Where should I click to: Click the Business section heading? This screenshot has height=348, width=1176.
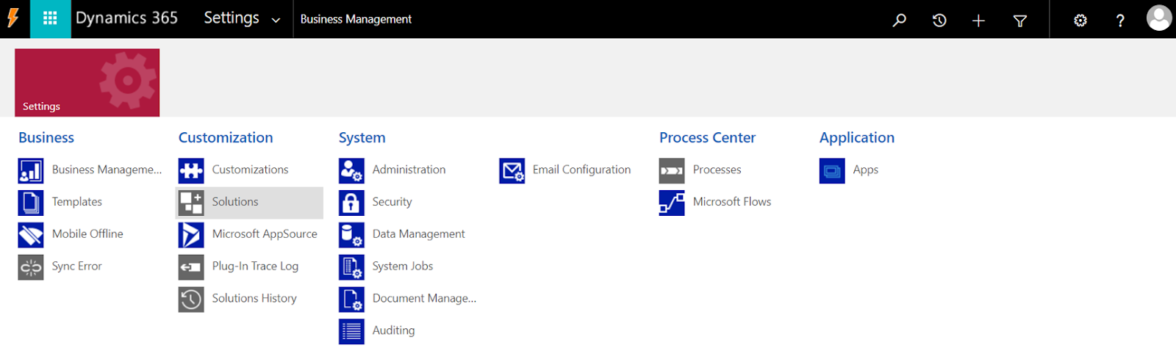coord(46,137)
